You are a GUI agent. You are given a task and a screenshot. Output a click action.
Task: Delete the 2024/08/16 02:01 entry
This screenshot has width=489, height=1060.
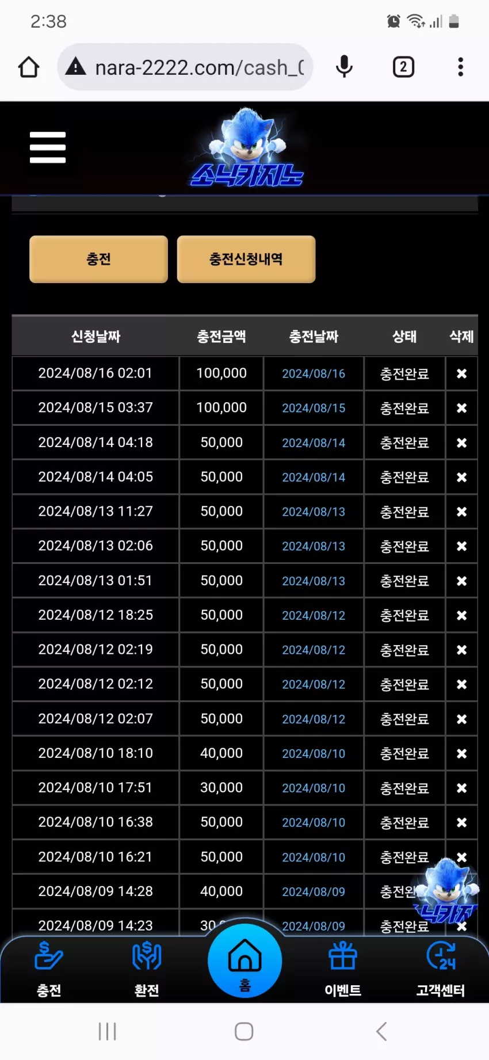pos(461,373)
